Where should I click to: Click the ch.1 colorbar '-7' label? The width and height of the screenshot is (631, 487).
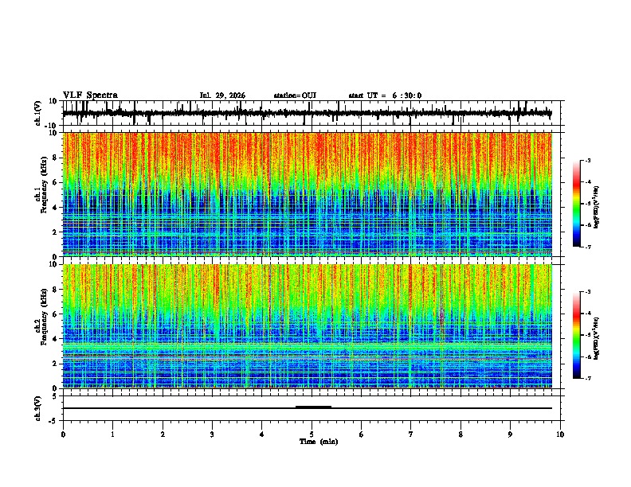[587, 247]
